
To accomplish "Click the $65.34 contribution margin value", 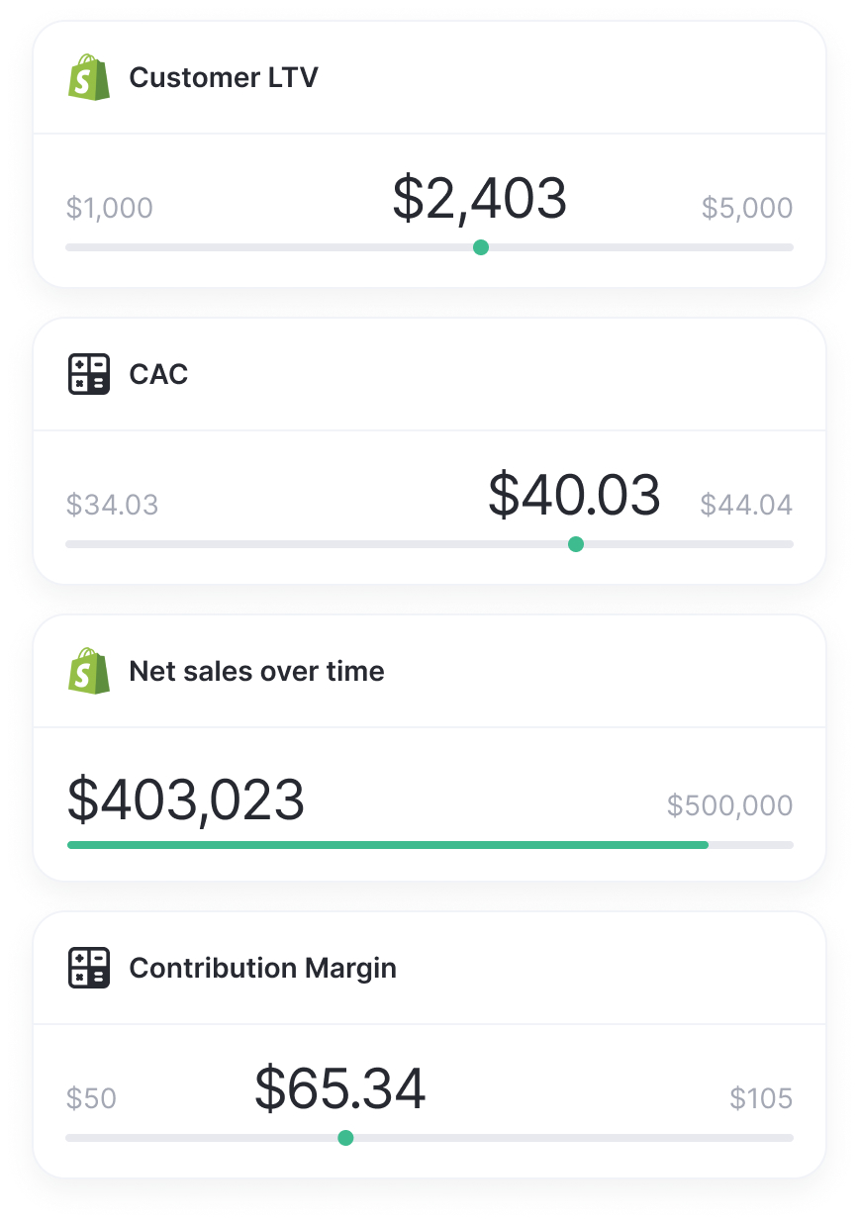I will coord(340,1088).
